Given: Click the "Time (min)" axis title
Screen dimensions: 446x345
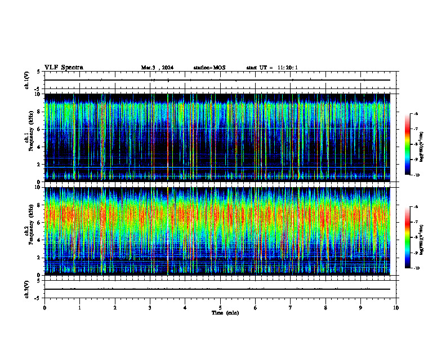Looking at the screenshot, I should 225,313.
